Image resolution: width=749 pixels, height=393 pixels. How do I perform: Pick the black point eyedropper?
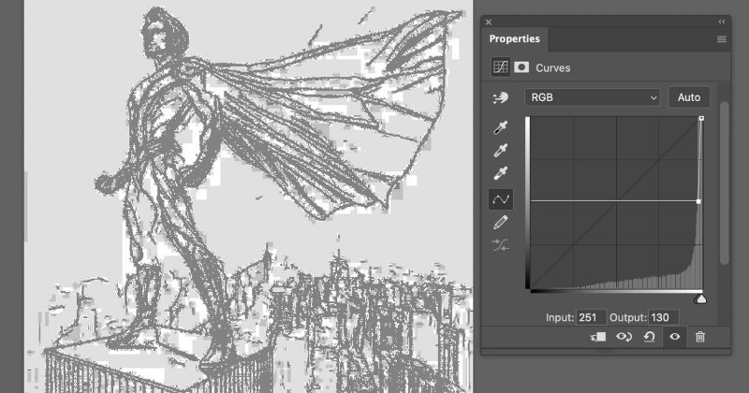tap(502, 126)
